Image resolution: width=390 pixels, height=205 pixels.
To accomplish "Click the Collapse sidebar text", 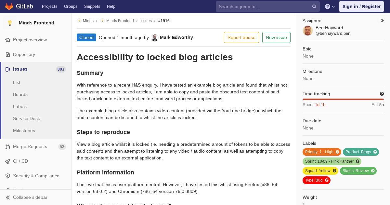I will pos(30,197).
